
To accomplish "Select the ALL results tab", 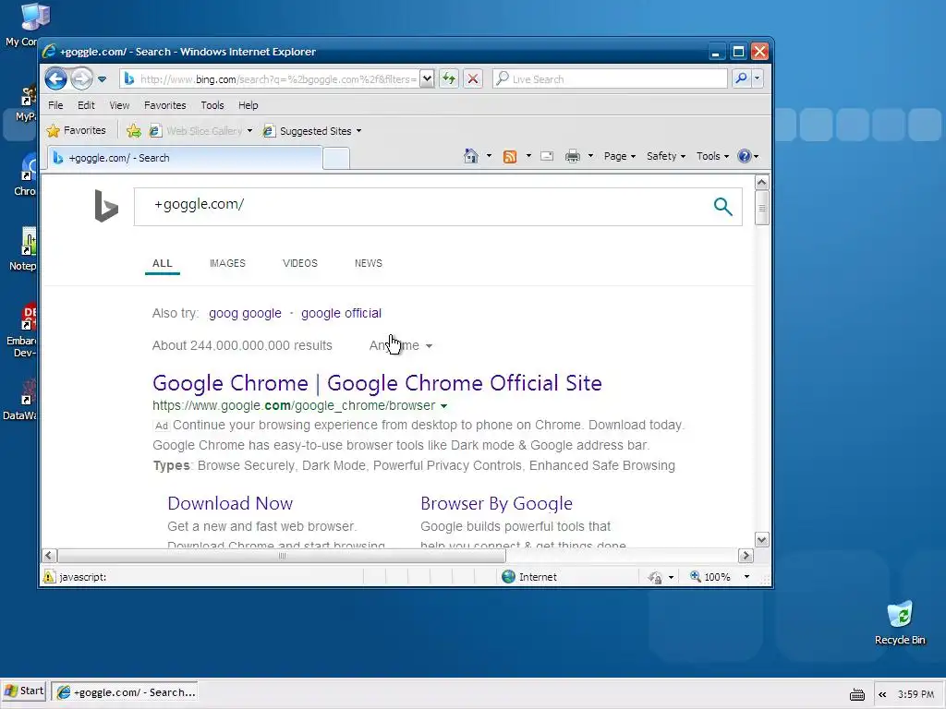I will [163, 263].
